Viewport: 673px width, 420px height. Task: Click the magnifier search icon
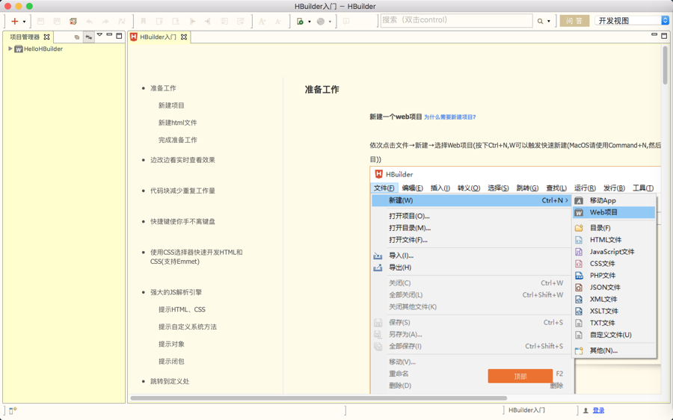pyautogui.click(x=541, y=21)
